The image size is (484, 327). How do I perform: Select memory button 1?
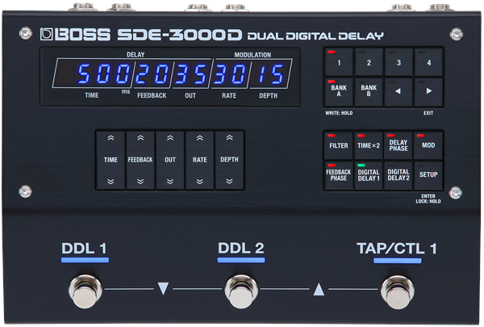339,62
